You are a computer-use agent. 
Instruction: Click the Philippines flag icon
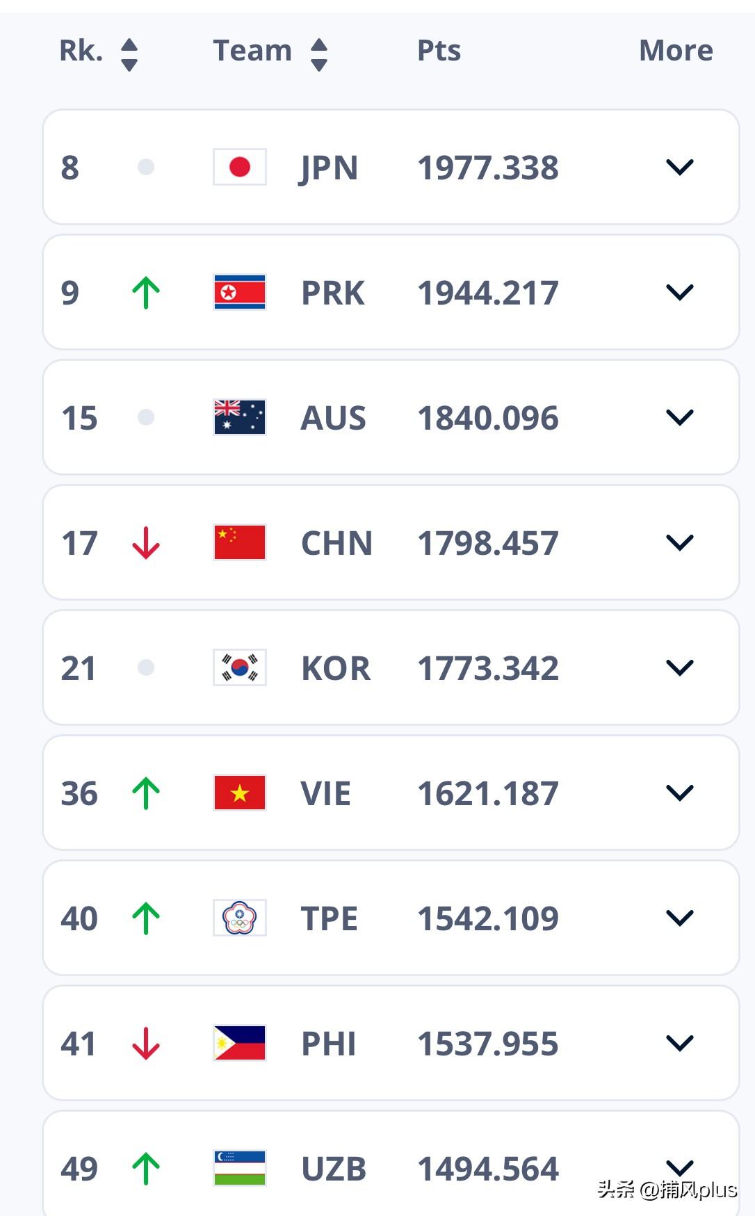tap(239, 1043)
